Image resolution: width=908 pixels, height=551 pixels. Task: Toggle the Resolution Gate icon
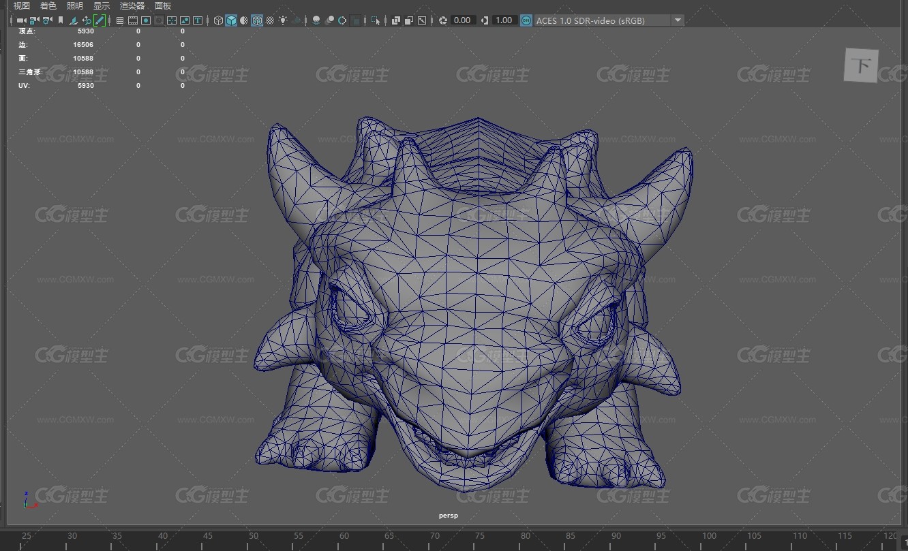(146, 20)
